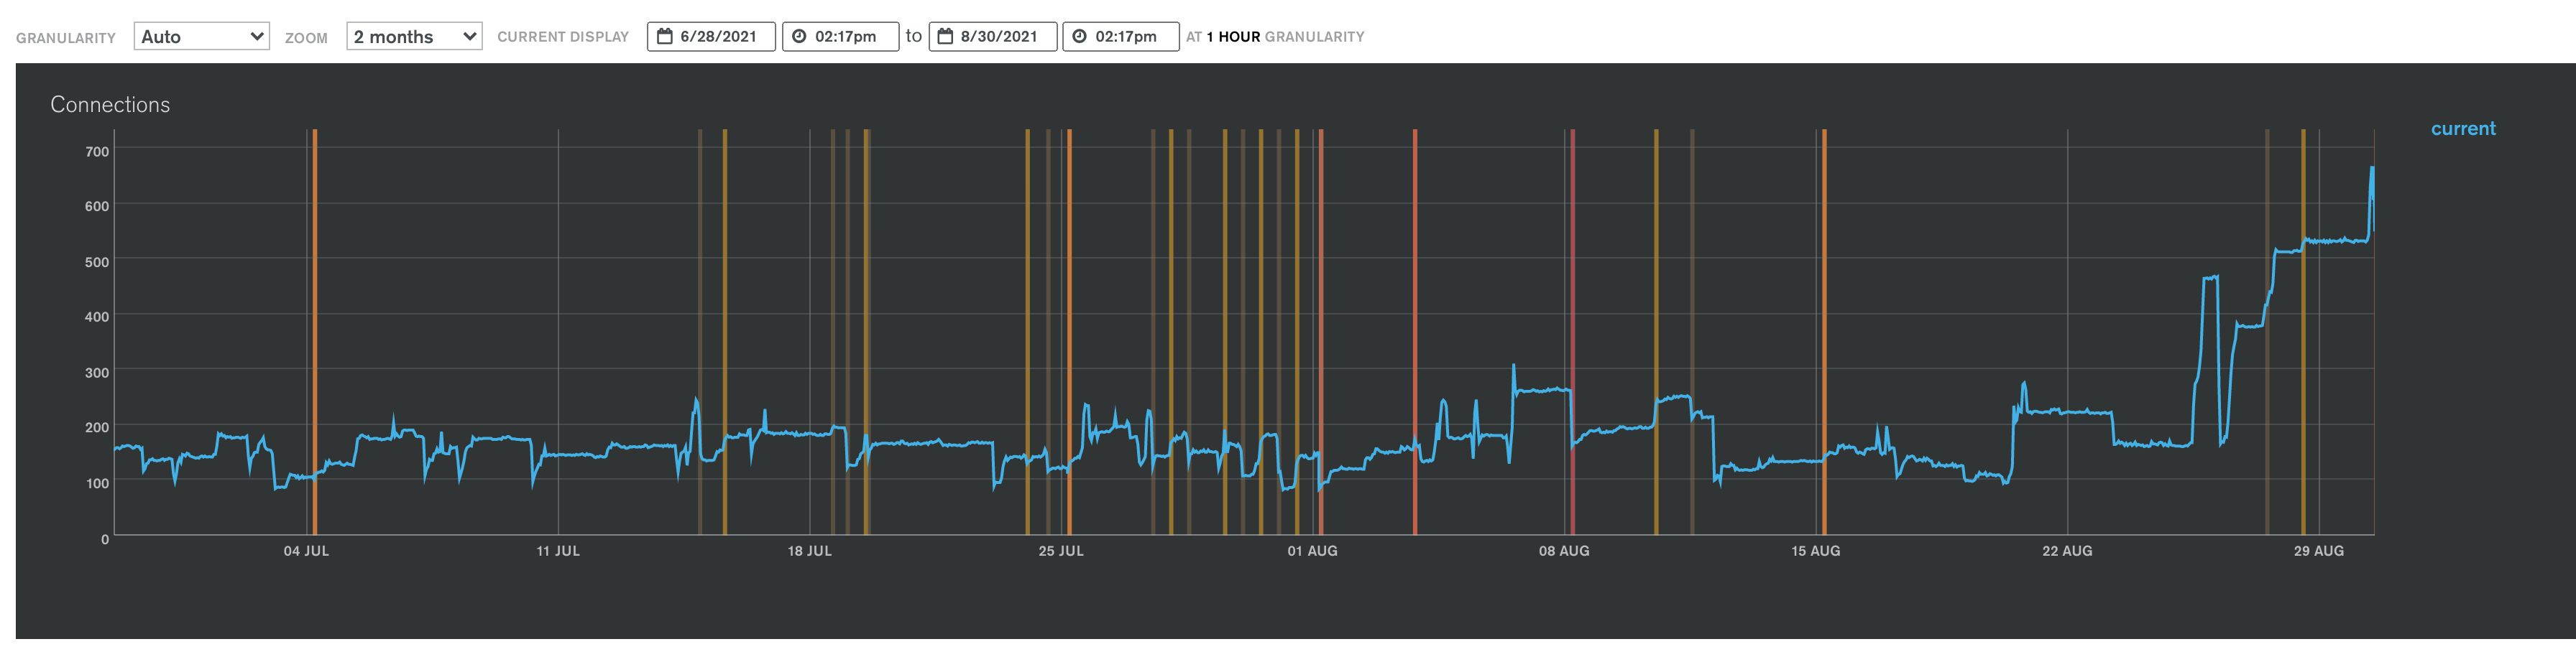Click the yellow marker before 29 AUG
The image size is (2576, 662).
[2303, 332]
